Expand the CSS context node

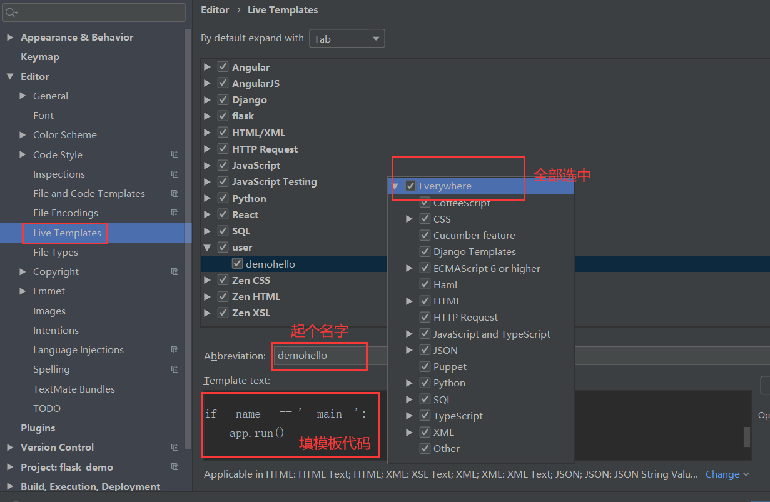[409, 219]
